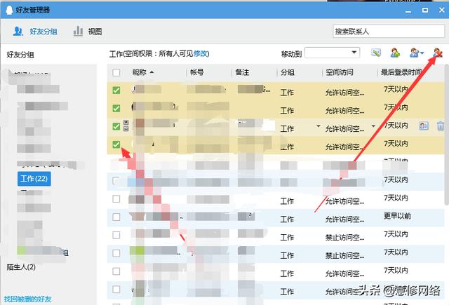Click the vertical scrollbar of the friend list
The height and width of the screenshot is (305, 449).
(x=446, y=135)
